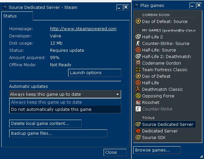
Task: Select Team Fortress Classic entry
Action: click(x=165, y=70)
